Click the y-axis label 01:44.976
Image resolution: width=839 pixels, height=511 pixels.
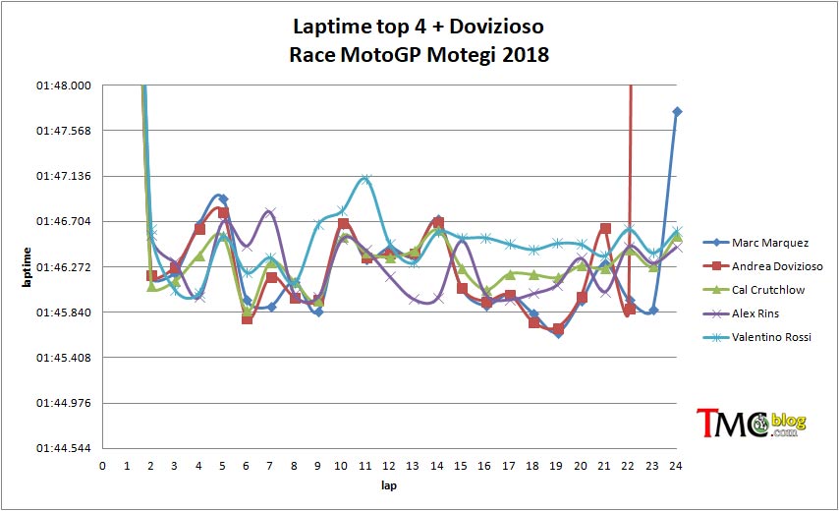[x=64, y=403]
